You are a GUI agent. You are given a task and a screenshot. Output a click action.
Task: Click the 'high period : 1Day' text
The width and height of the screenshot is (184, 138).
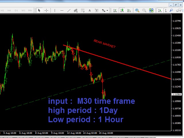click(x=83, y=110)
